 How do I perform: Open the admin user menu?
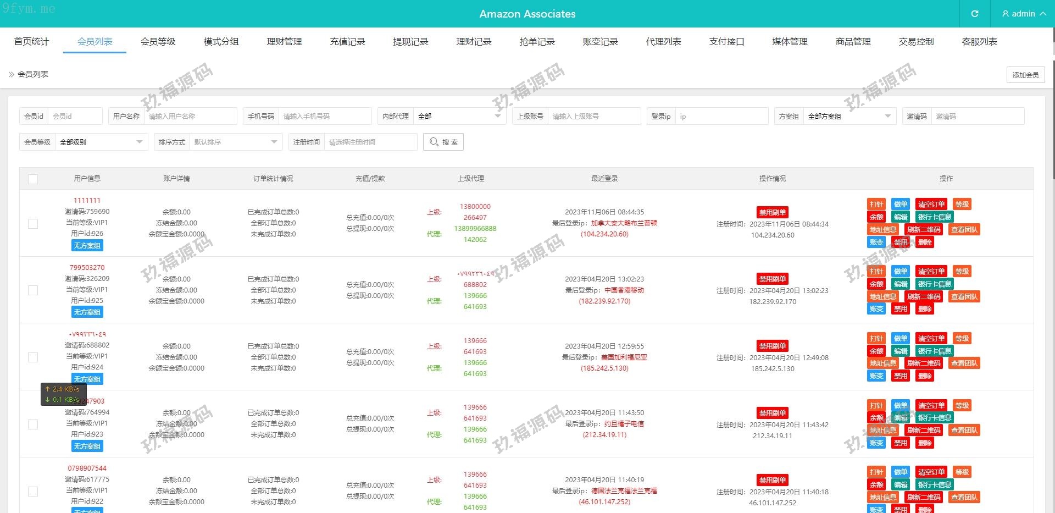click(1023, 14)
